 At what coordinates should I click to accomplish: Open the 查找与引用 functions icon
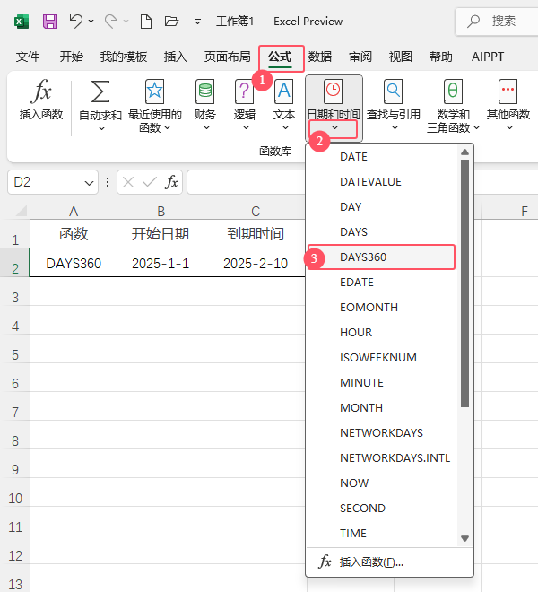(394, 91)
